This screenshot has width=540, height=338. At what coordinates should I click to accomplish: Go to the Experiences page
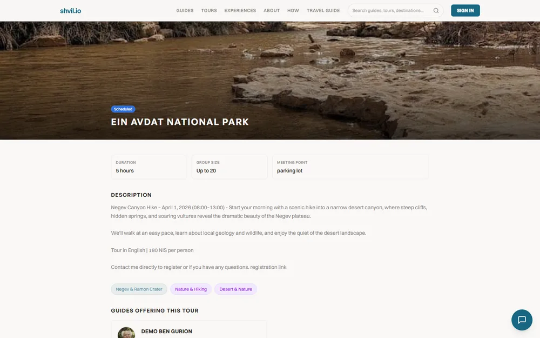point(240,10)
